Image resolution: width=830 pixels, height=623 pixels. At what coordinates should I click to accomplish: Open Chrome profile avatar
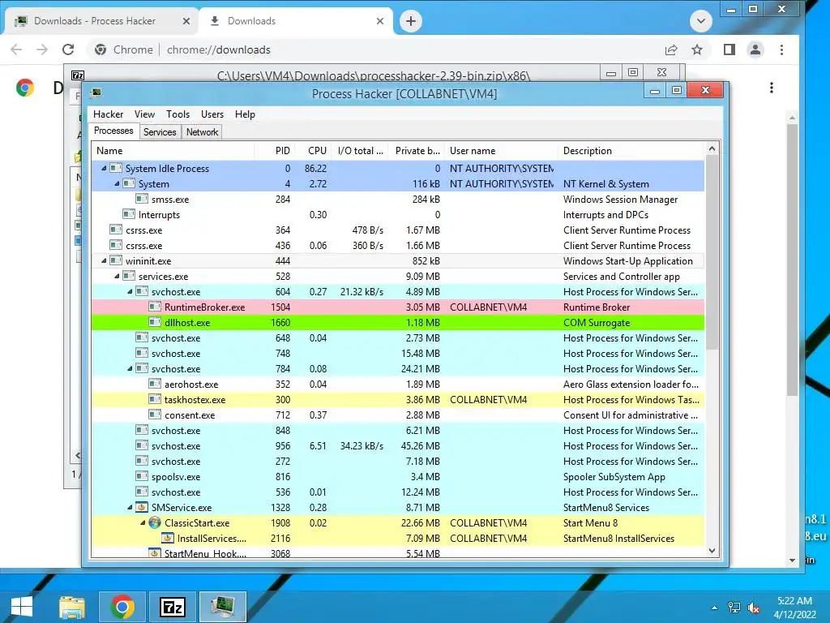(755, 49)
